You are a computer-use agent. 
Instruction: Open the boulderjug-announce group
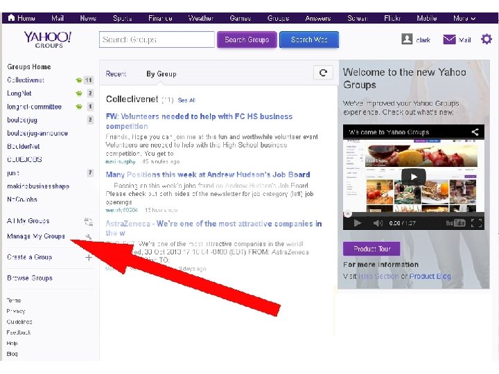tap(37, 133)
